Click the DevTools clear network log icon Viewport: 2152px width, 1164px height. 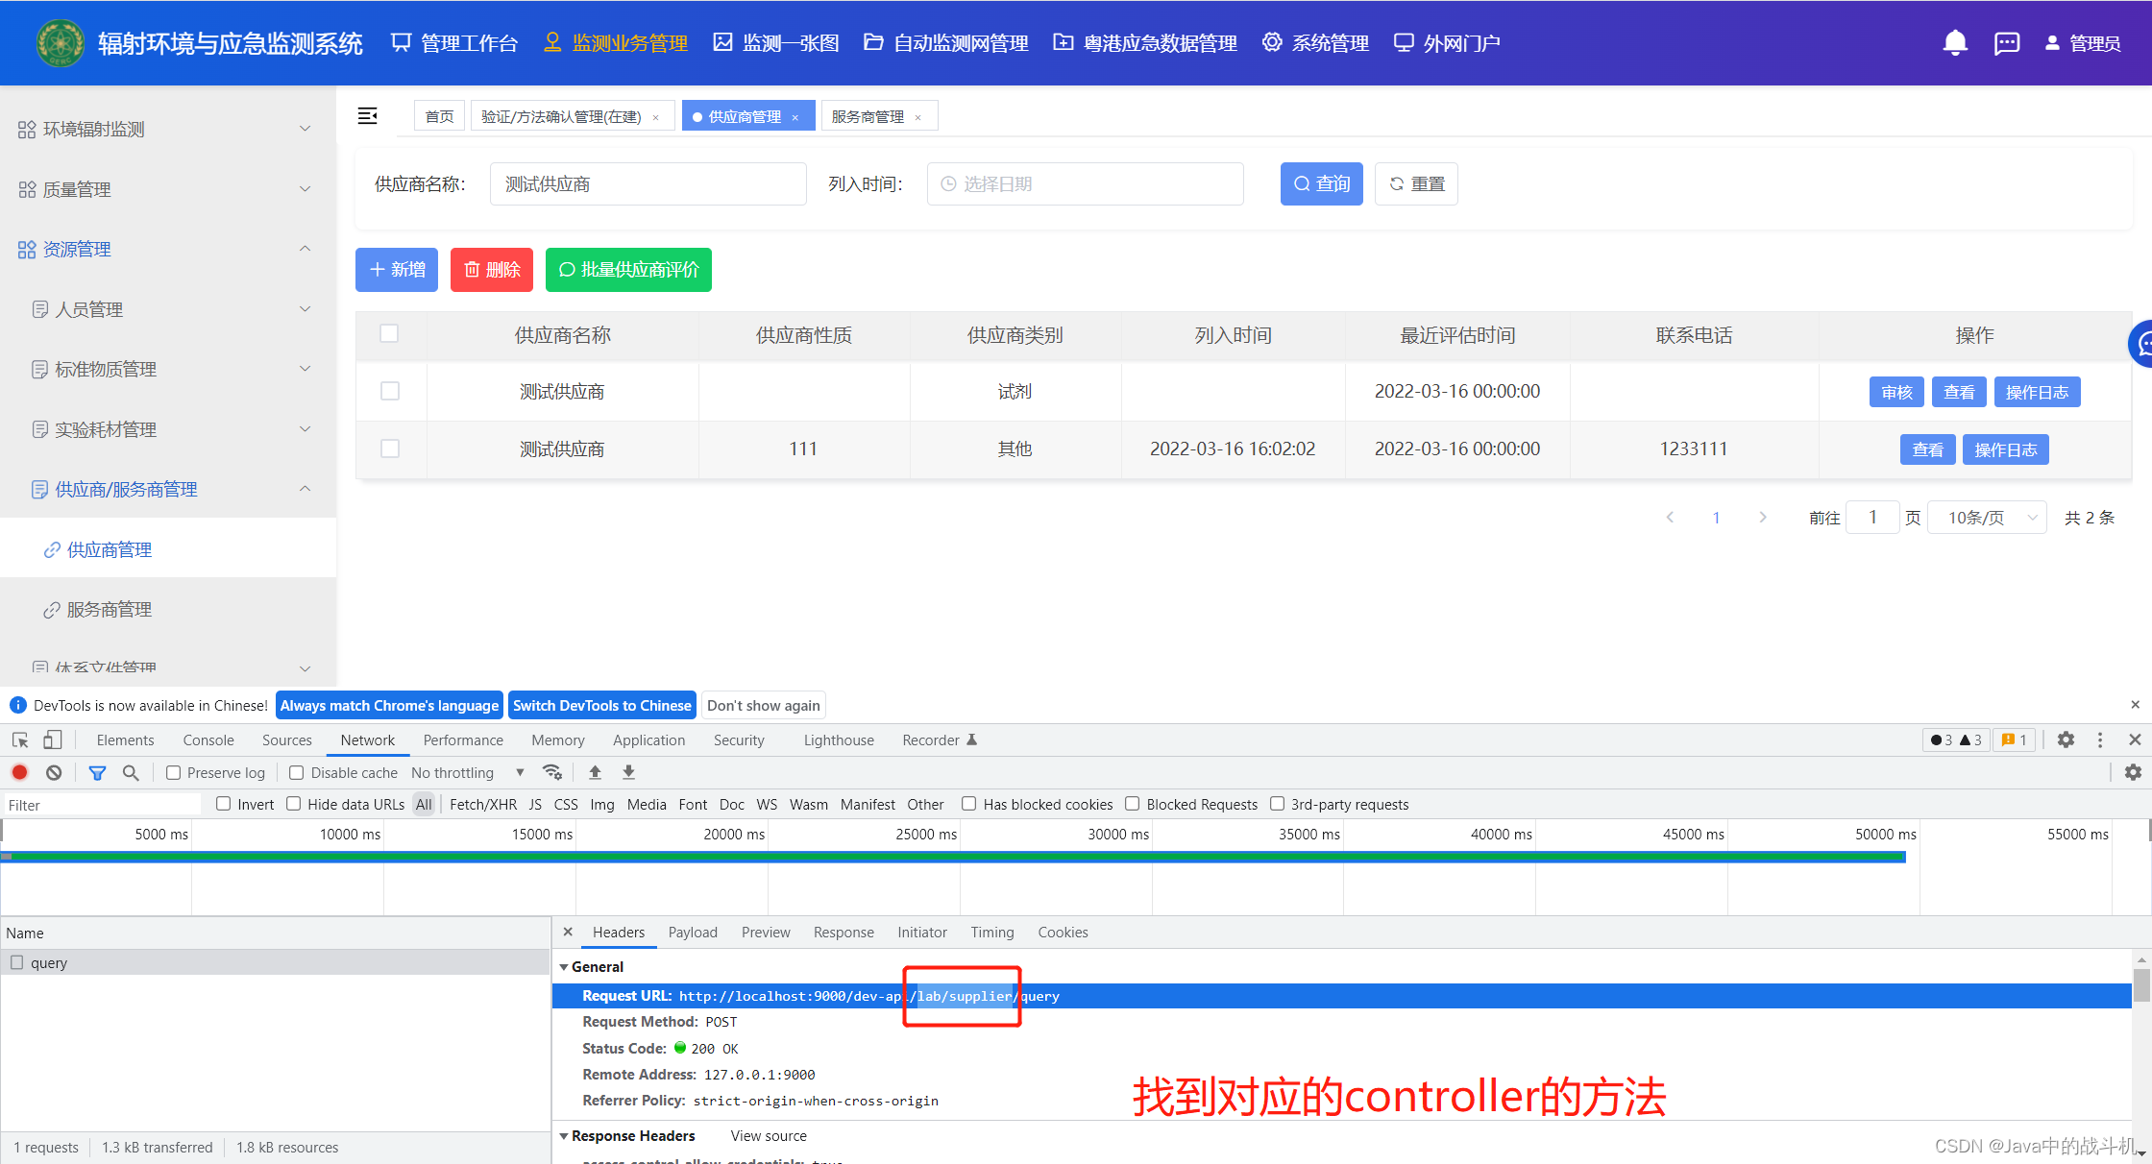pyautogui.click(x=54, y=772)
